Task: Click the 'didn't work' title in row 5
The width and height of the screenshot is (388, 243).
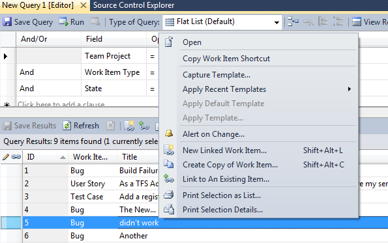Action: point(139,223)
